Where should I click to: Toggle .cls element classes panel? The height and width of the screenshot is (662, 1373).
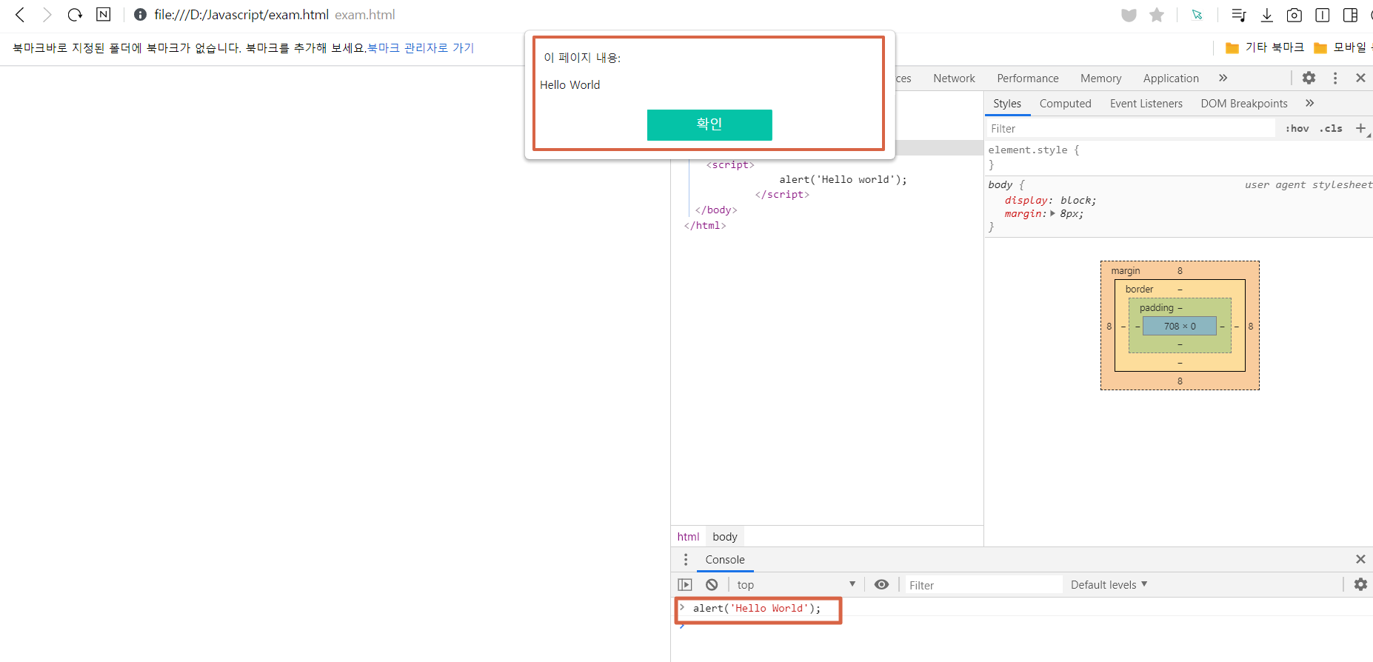pyautogui.click(x=1331, y=128)
